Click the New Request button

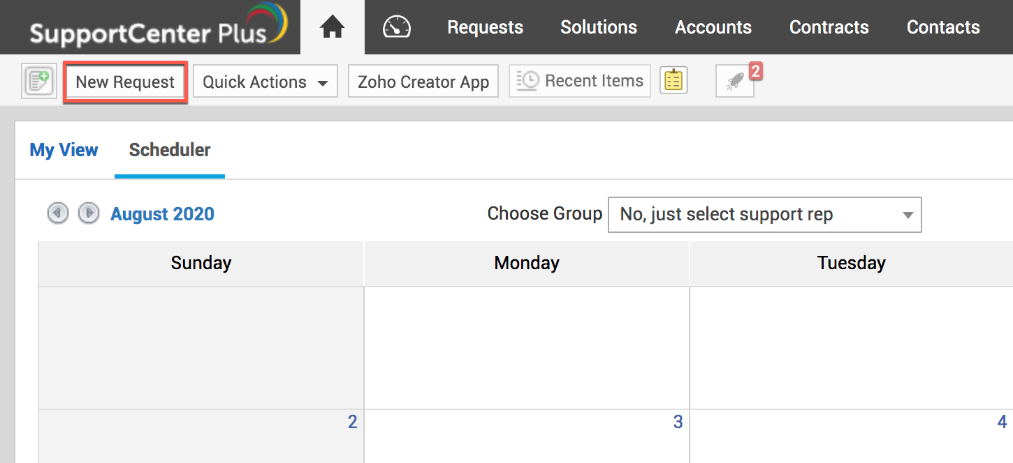tap(125, 82)
